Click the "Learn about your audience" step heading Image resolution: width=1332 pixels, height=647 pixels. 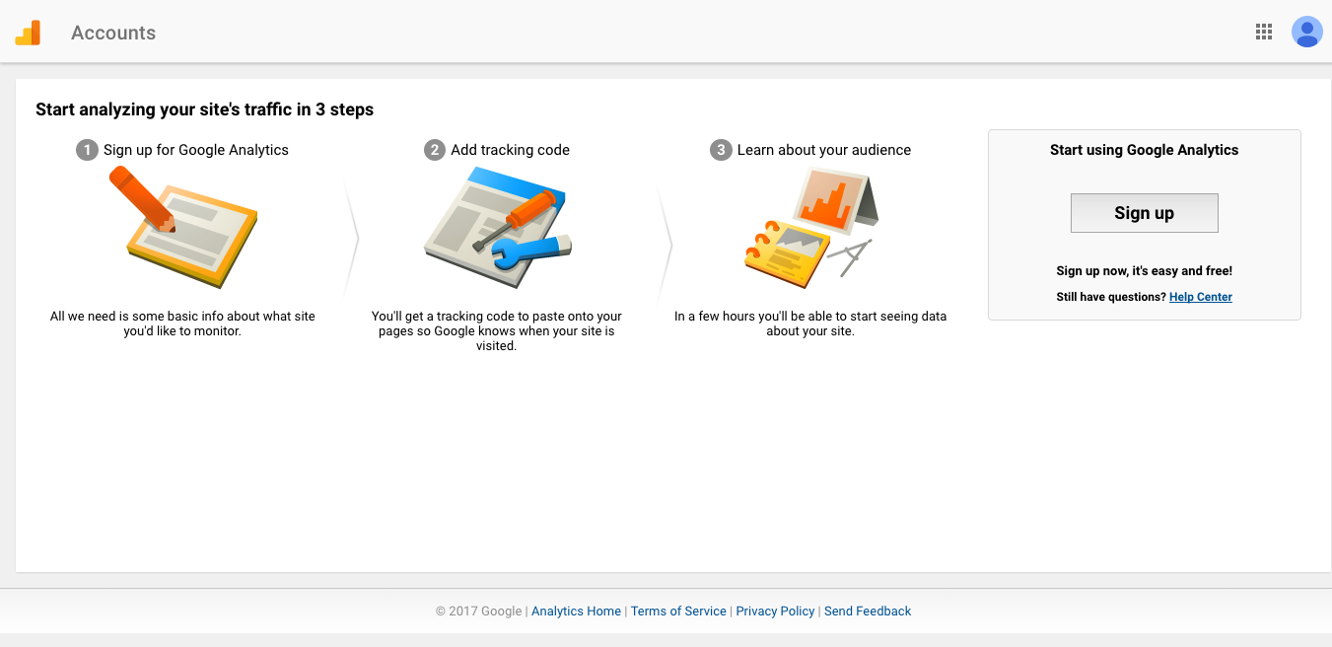[x=824, y=150]
